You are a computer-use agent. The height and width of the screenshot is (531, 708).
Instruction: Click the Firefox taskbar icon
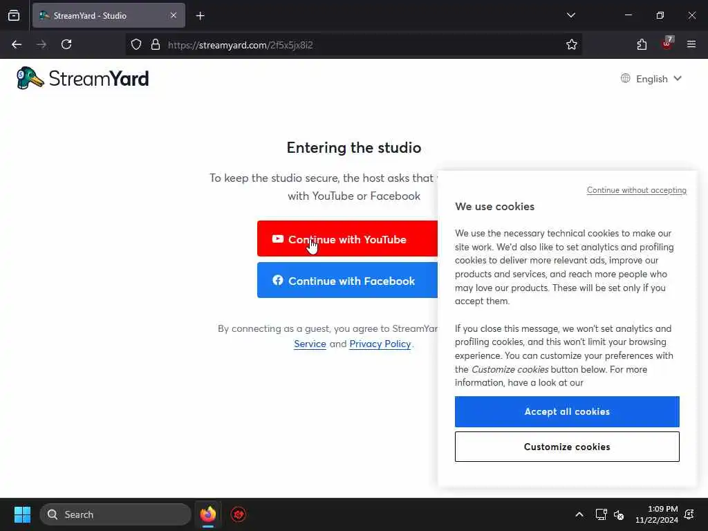click(x=207, y=514)
